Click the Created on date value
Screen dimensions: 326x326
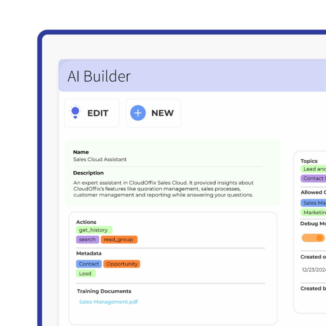pyautogui.click(x=314, y=270)
